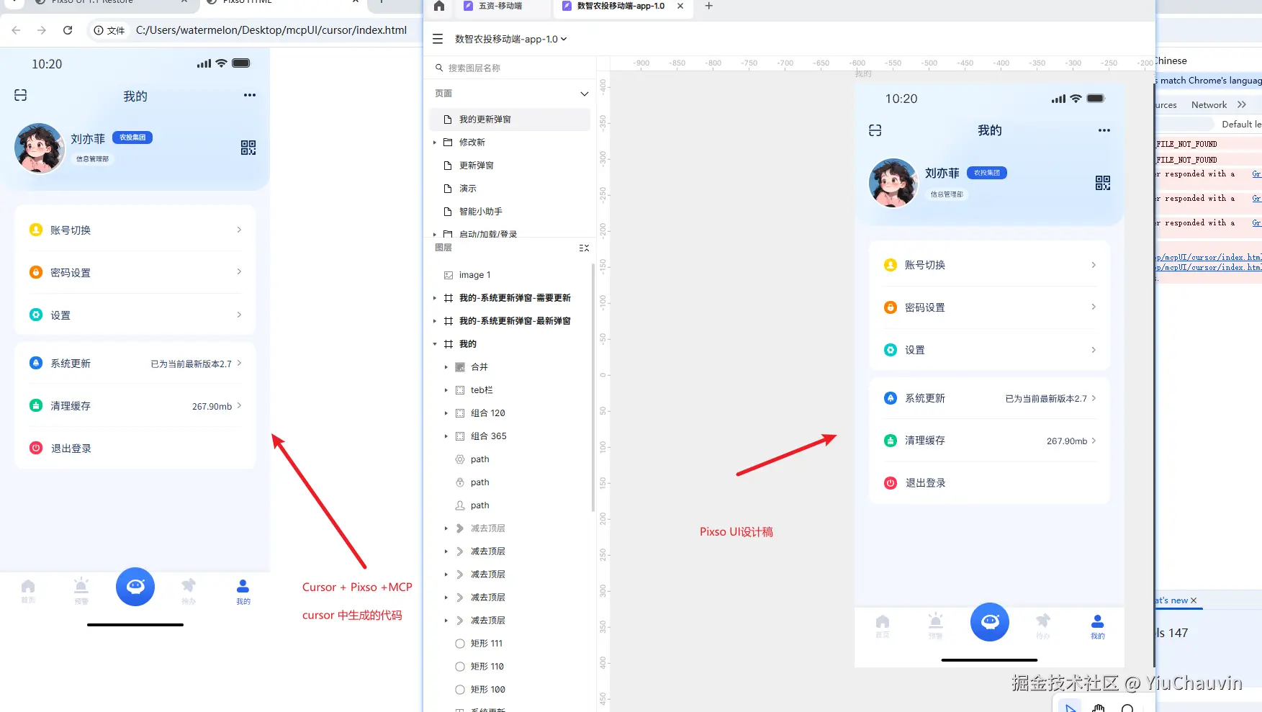Click the browser forward arrow
The image size is (1262, 712).
click(42, 30)
